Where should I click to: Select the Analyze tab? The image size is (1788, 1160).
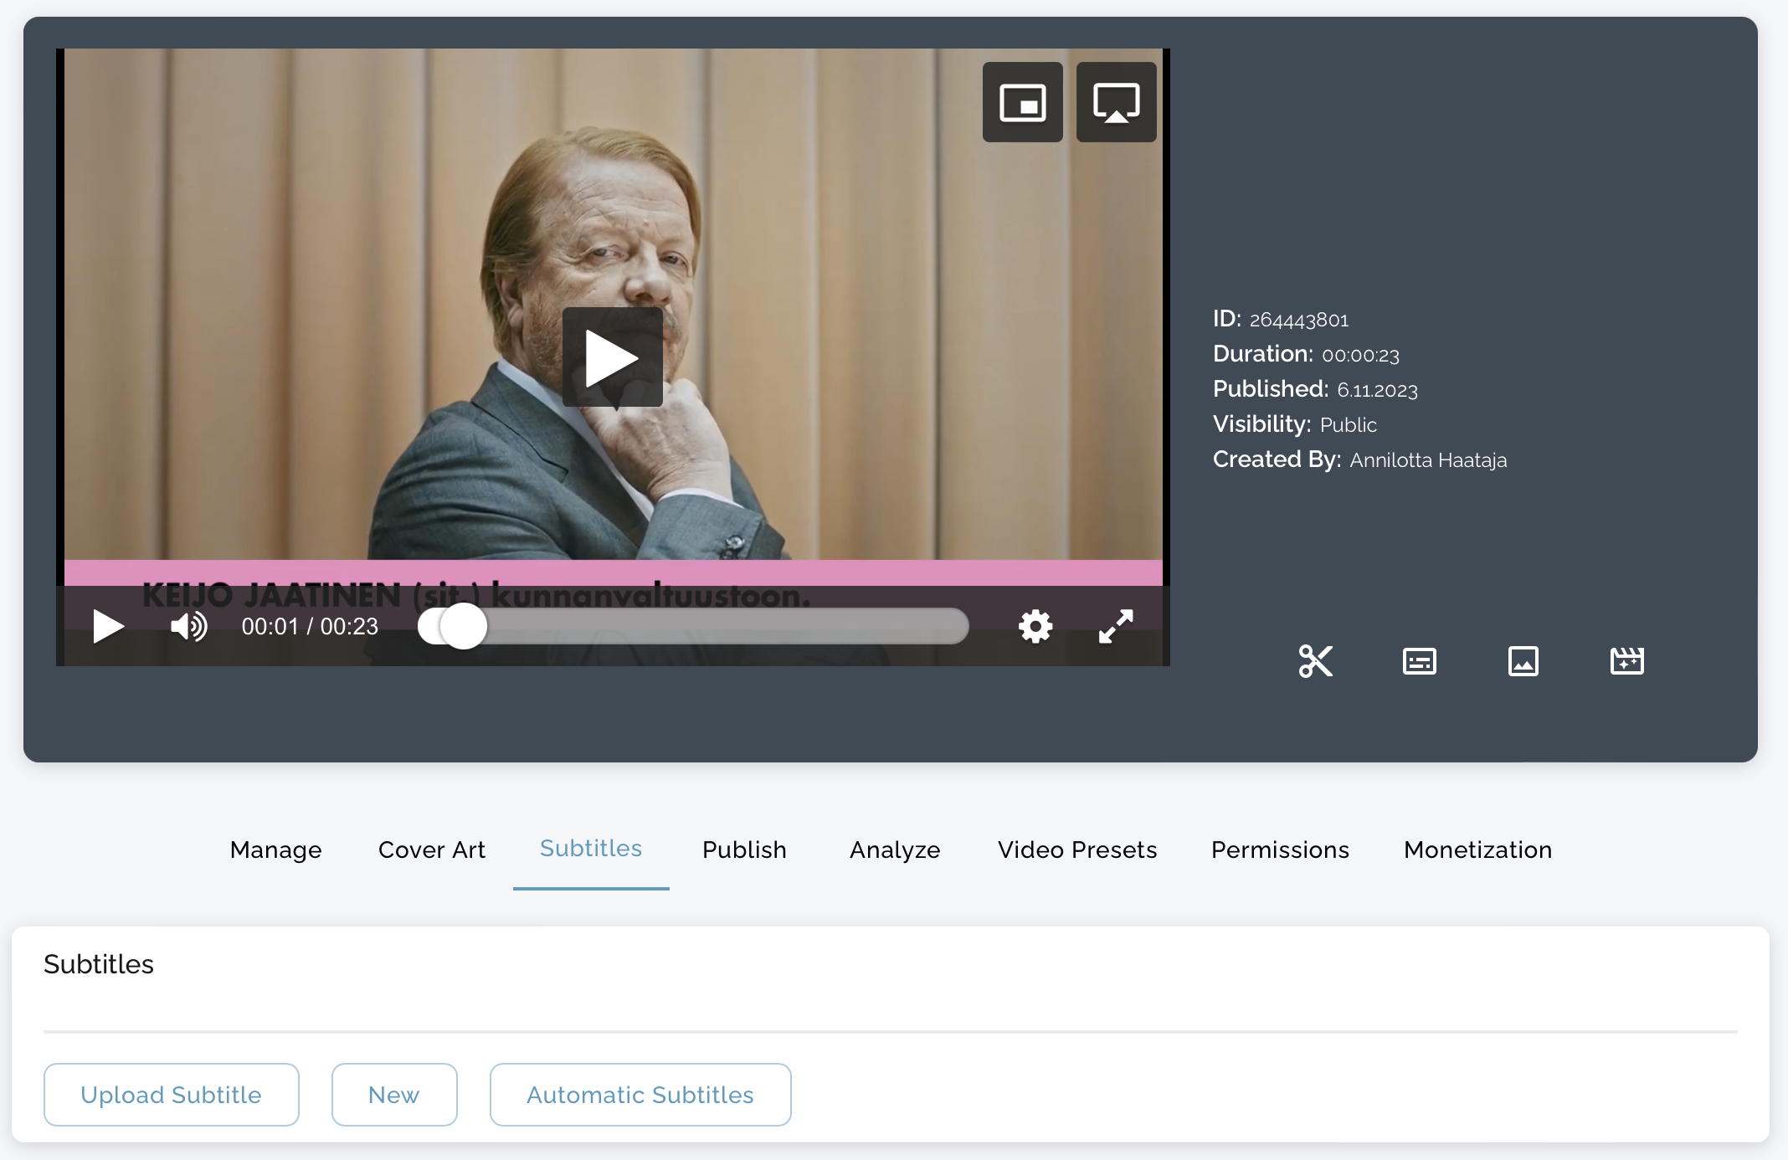tap(895, 849)
